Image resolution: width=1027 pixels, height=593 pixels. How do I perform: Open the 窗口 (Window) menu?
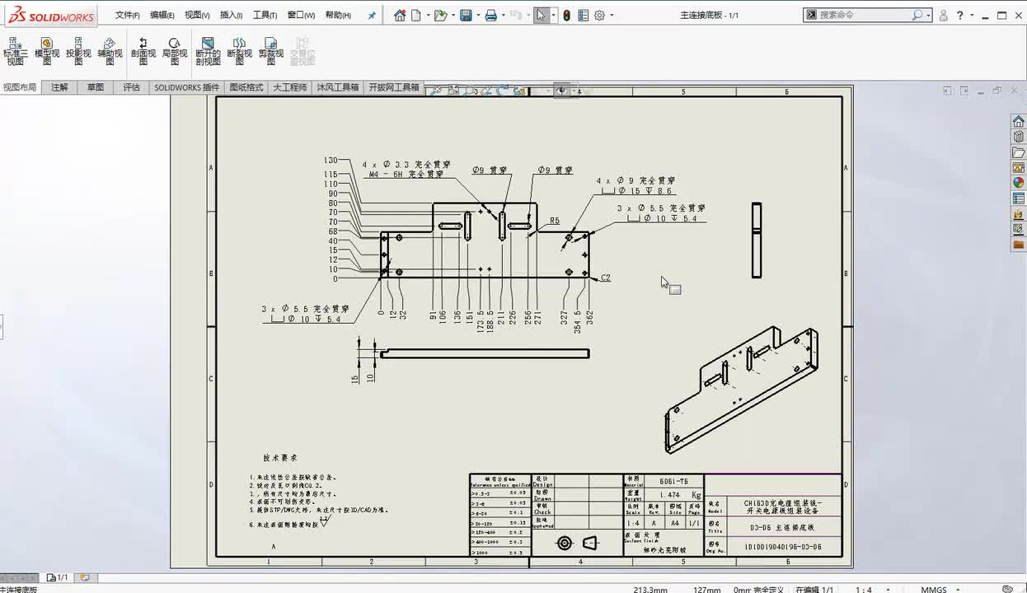301,15
